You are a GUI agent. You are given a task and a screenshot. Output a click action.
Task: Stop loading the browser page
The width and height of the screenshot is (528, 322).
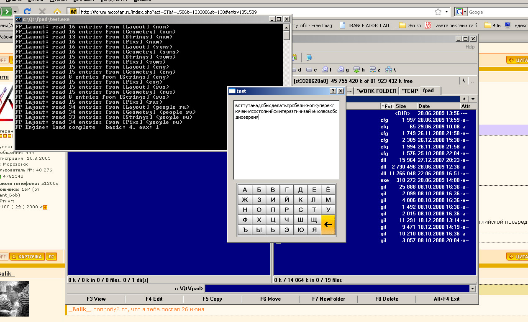[42, 12]
